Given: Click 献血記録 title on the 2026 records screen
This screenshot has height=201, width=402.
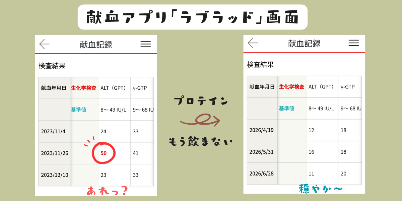Looking at the screenshot, I should point(305,43).
